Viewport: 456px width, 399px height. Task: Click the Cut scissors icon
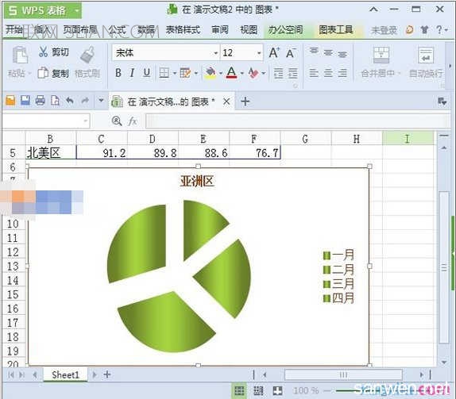tap(43, 52)
